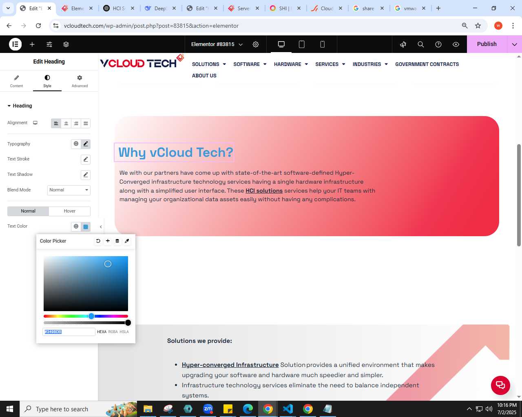Set alignment to right
522x417 pixels.
coord(76,123)
